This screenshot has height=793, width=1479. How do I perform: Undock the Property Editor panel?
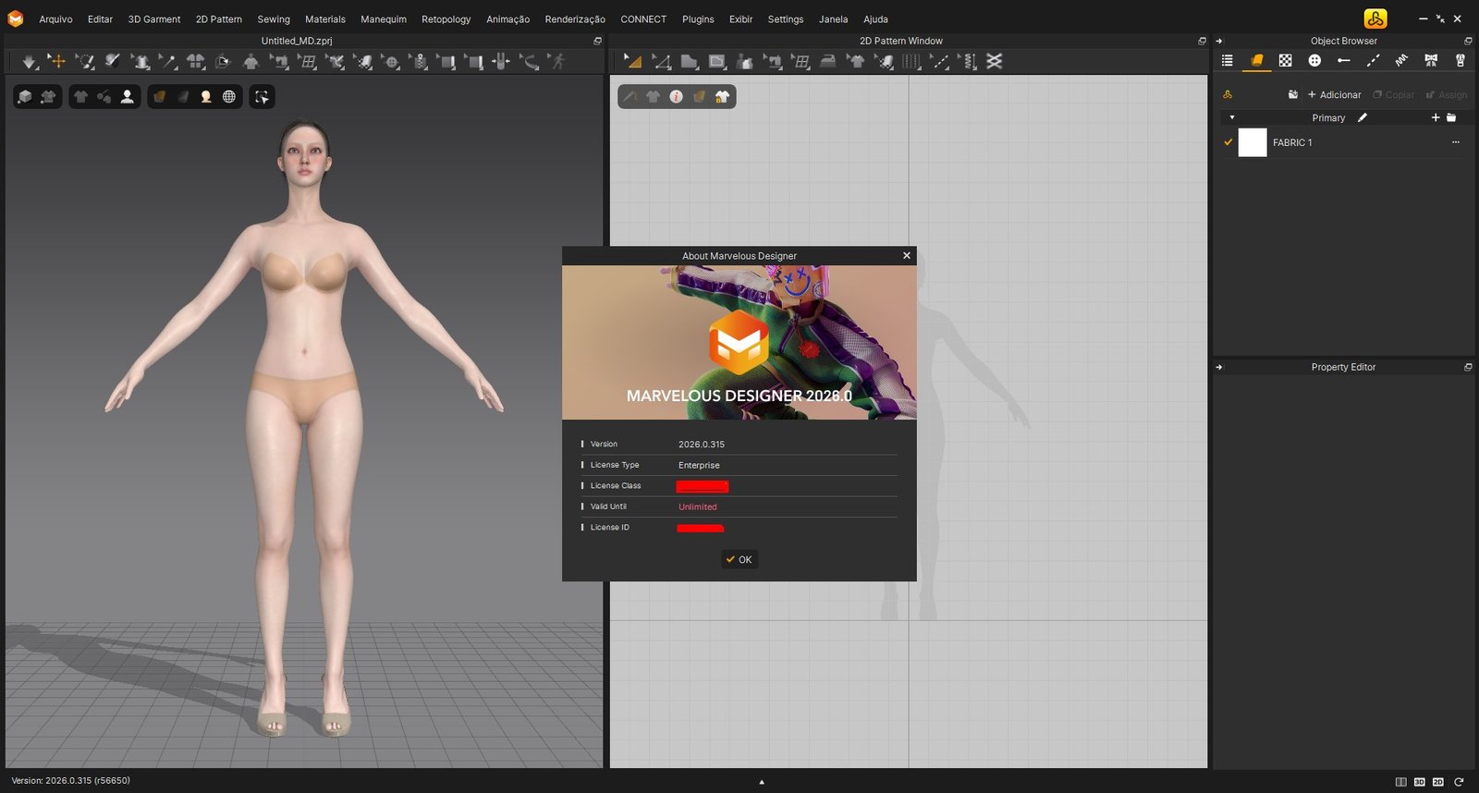pyautogui.click(x=1468, y=367)
